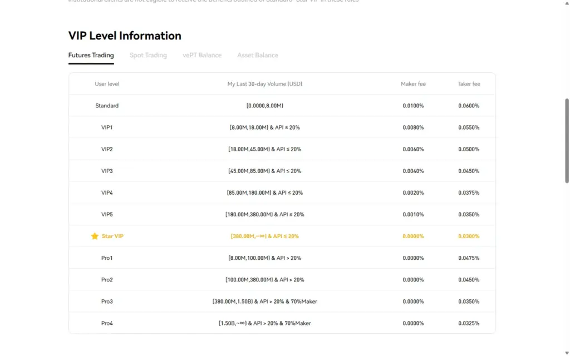Click the page scrollbar thumb
This screenshot has height=356, width=570.
(x=567, y=141)
